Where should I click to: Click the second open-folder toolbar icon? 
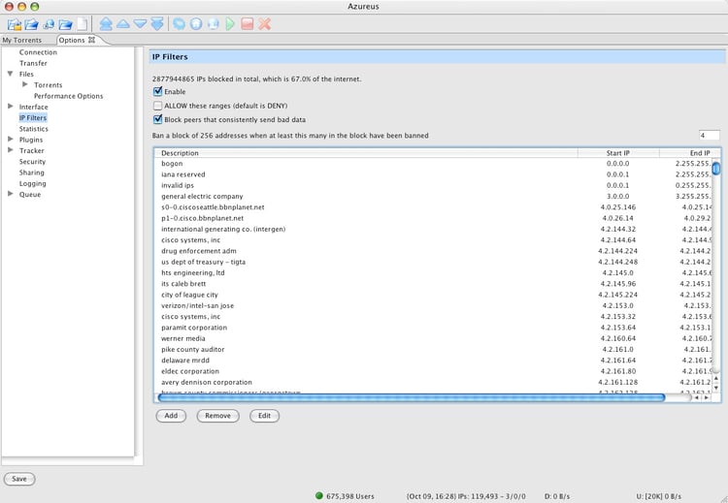coord(32,24)
